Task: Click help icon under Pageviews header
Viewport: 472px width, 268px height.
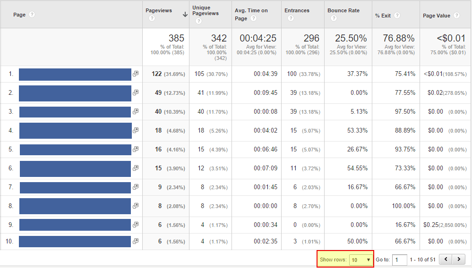Action: (152, 18)
